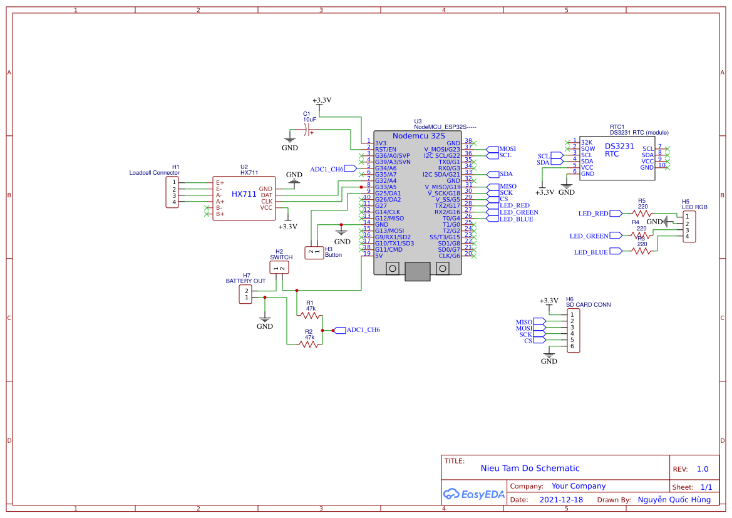Select the +3.3V symbol below HX711 VCC
732x518 pixels.
click(x=288, y=222)
